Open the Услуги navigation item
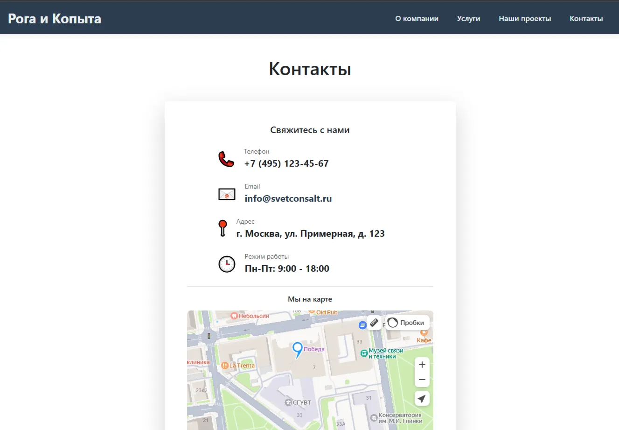This screenshot has height=430, width=619. pos(468,19)
